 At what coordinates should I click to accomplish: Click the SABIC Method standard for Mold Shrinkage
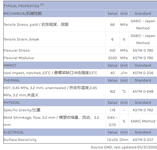[x=143, y=121]
